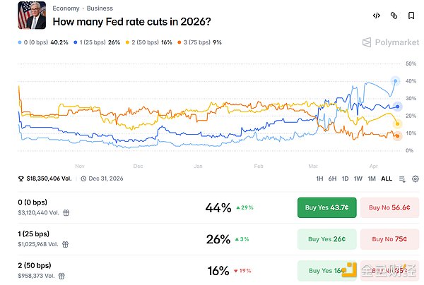Bookmark this Fed rate cuts market
424x285 pixels.
[x=411, y=16]
